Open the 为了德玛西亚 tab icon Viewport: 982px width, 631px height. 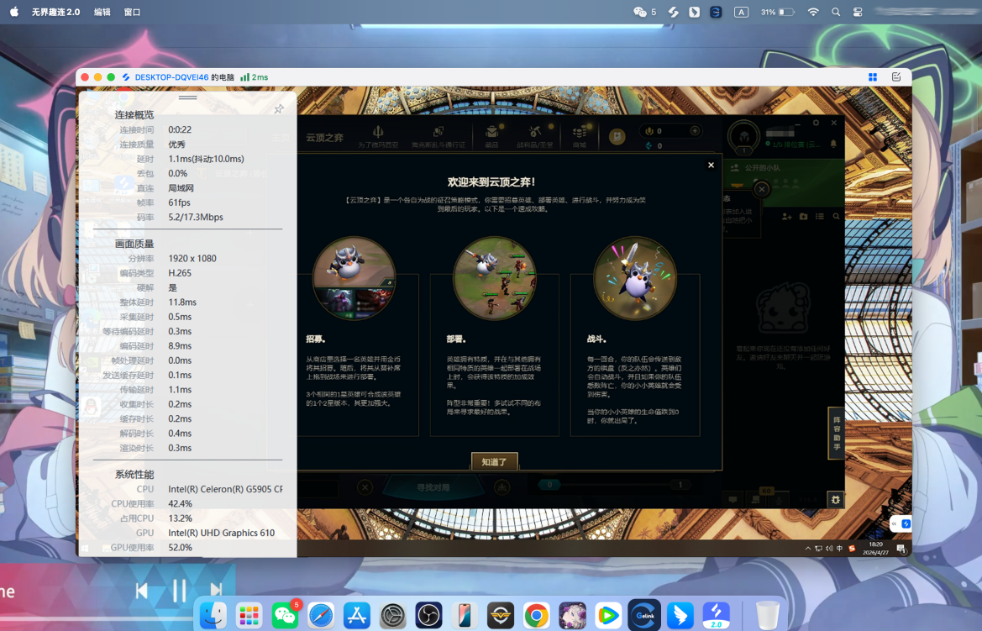click(378, 132)
